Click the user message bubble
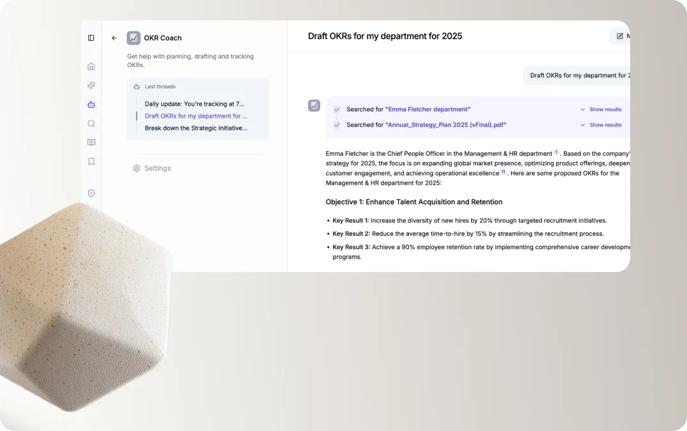The width and height of the screenshot is (687, 431). tap(578, 75)
